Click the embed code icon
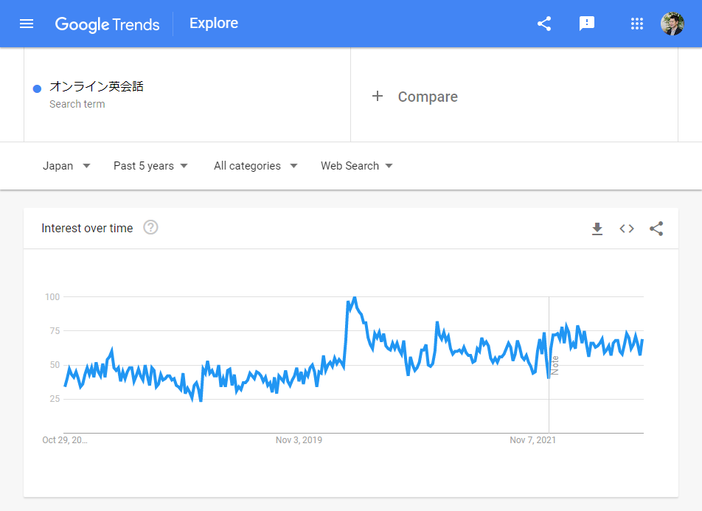This screenshot has height=511, width=702. (627, 229)
